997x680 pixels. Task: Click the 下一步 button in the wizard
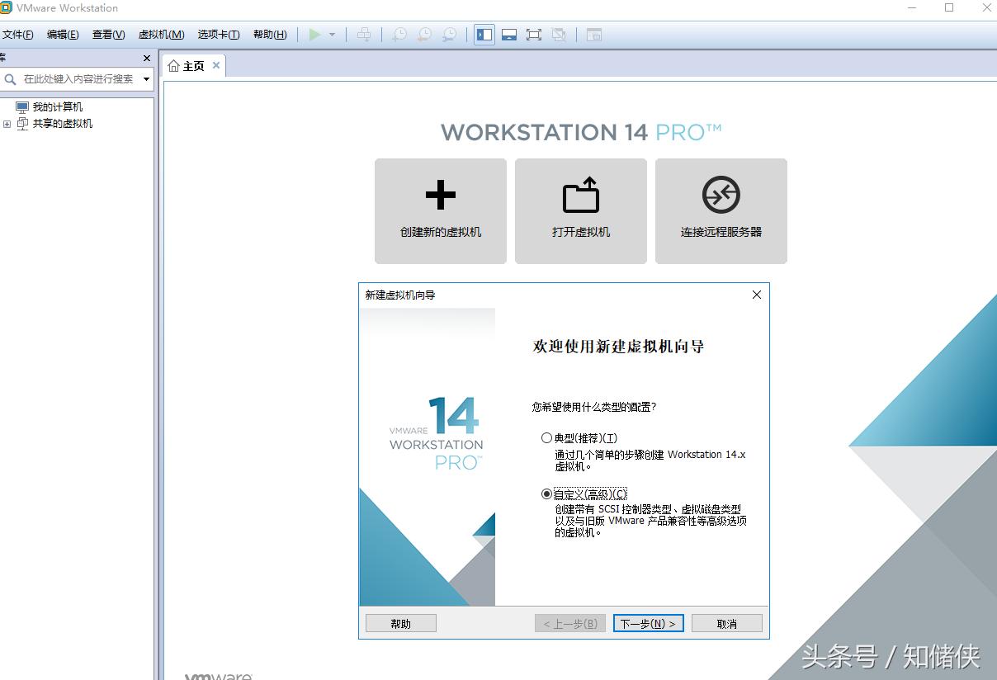pyautogui.click(x=649, y=623)
